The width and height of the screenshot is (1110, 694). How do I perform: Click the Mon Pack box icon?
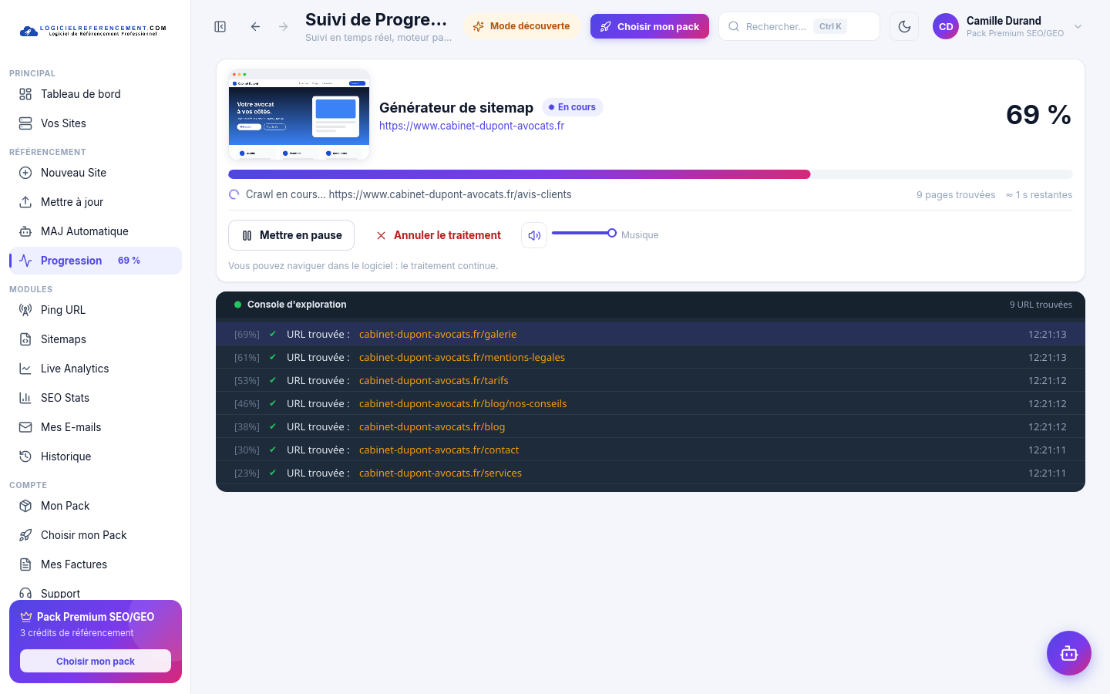point(25,506)
